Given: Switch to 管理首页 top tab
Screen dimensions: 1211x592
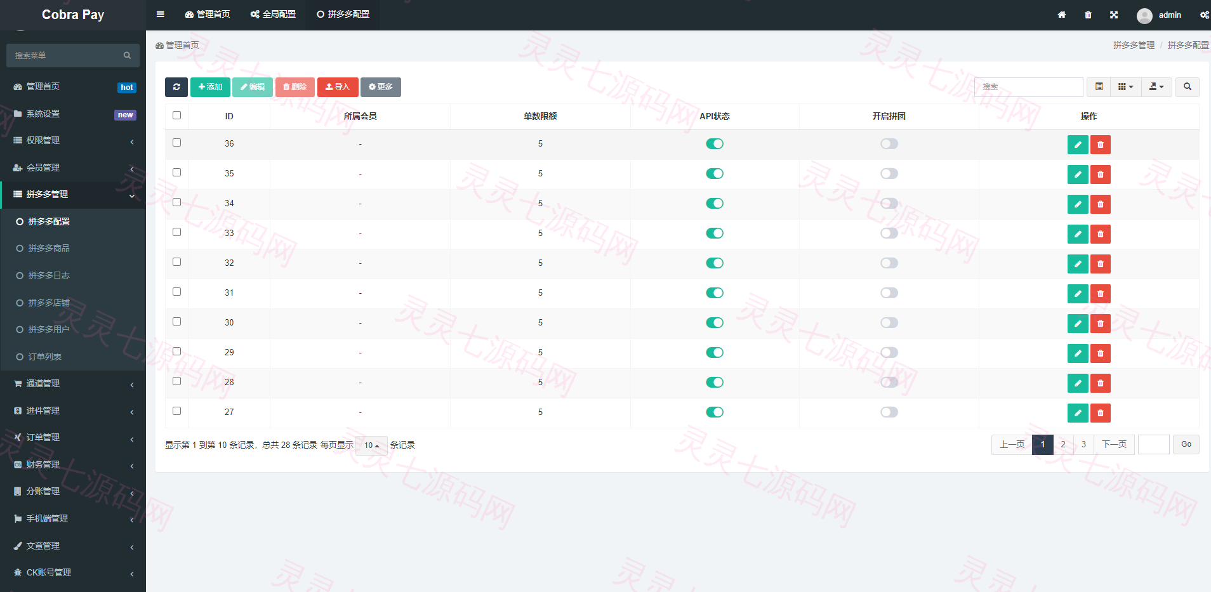Looking at the screenshot, I should click(x=207, y=15).
